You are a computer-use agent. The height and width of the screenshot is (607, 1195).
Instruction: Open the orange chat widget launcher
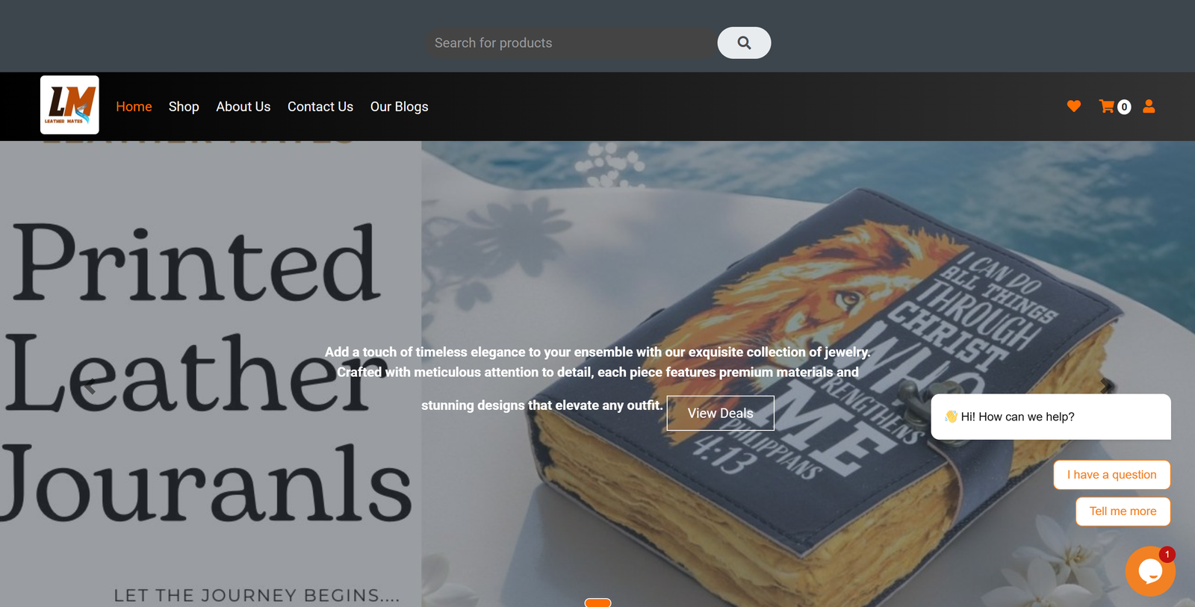(x=1150, y=571)
